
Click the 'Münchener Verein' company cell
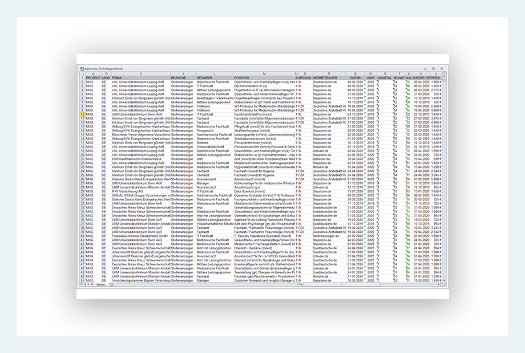coord(141,134)
